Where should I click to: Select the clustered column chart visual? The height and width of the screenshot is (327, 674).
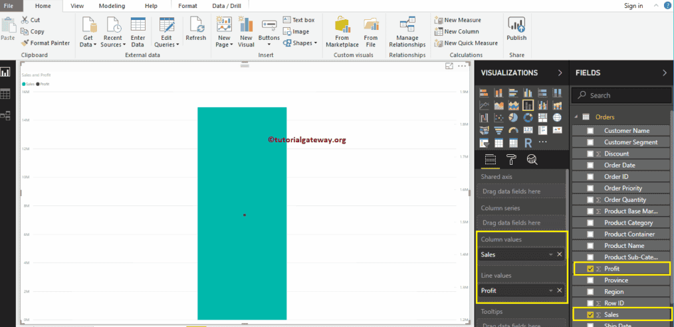528,93
